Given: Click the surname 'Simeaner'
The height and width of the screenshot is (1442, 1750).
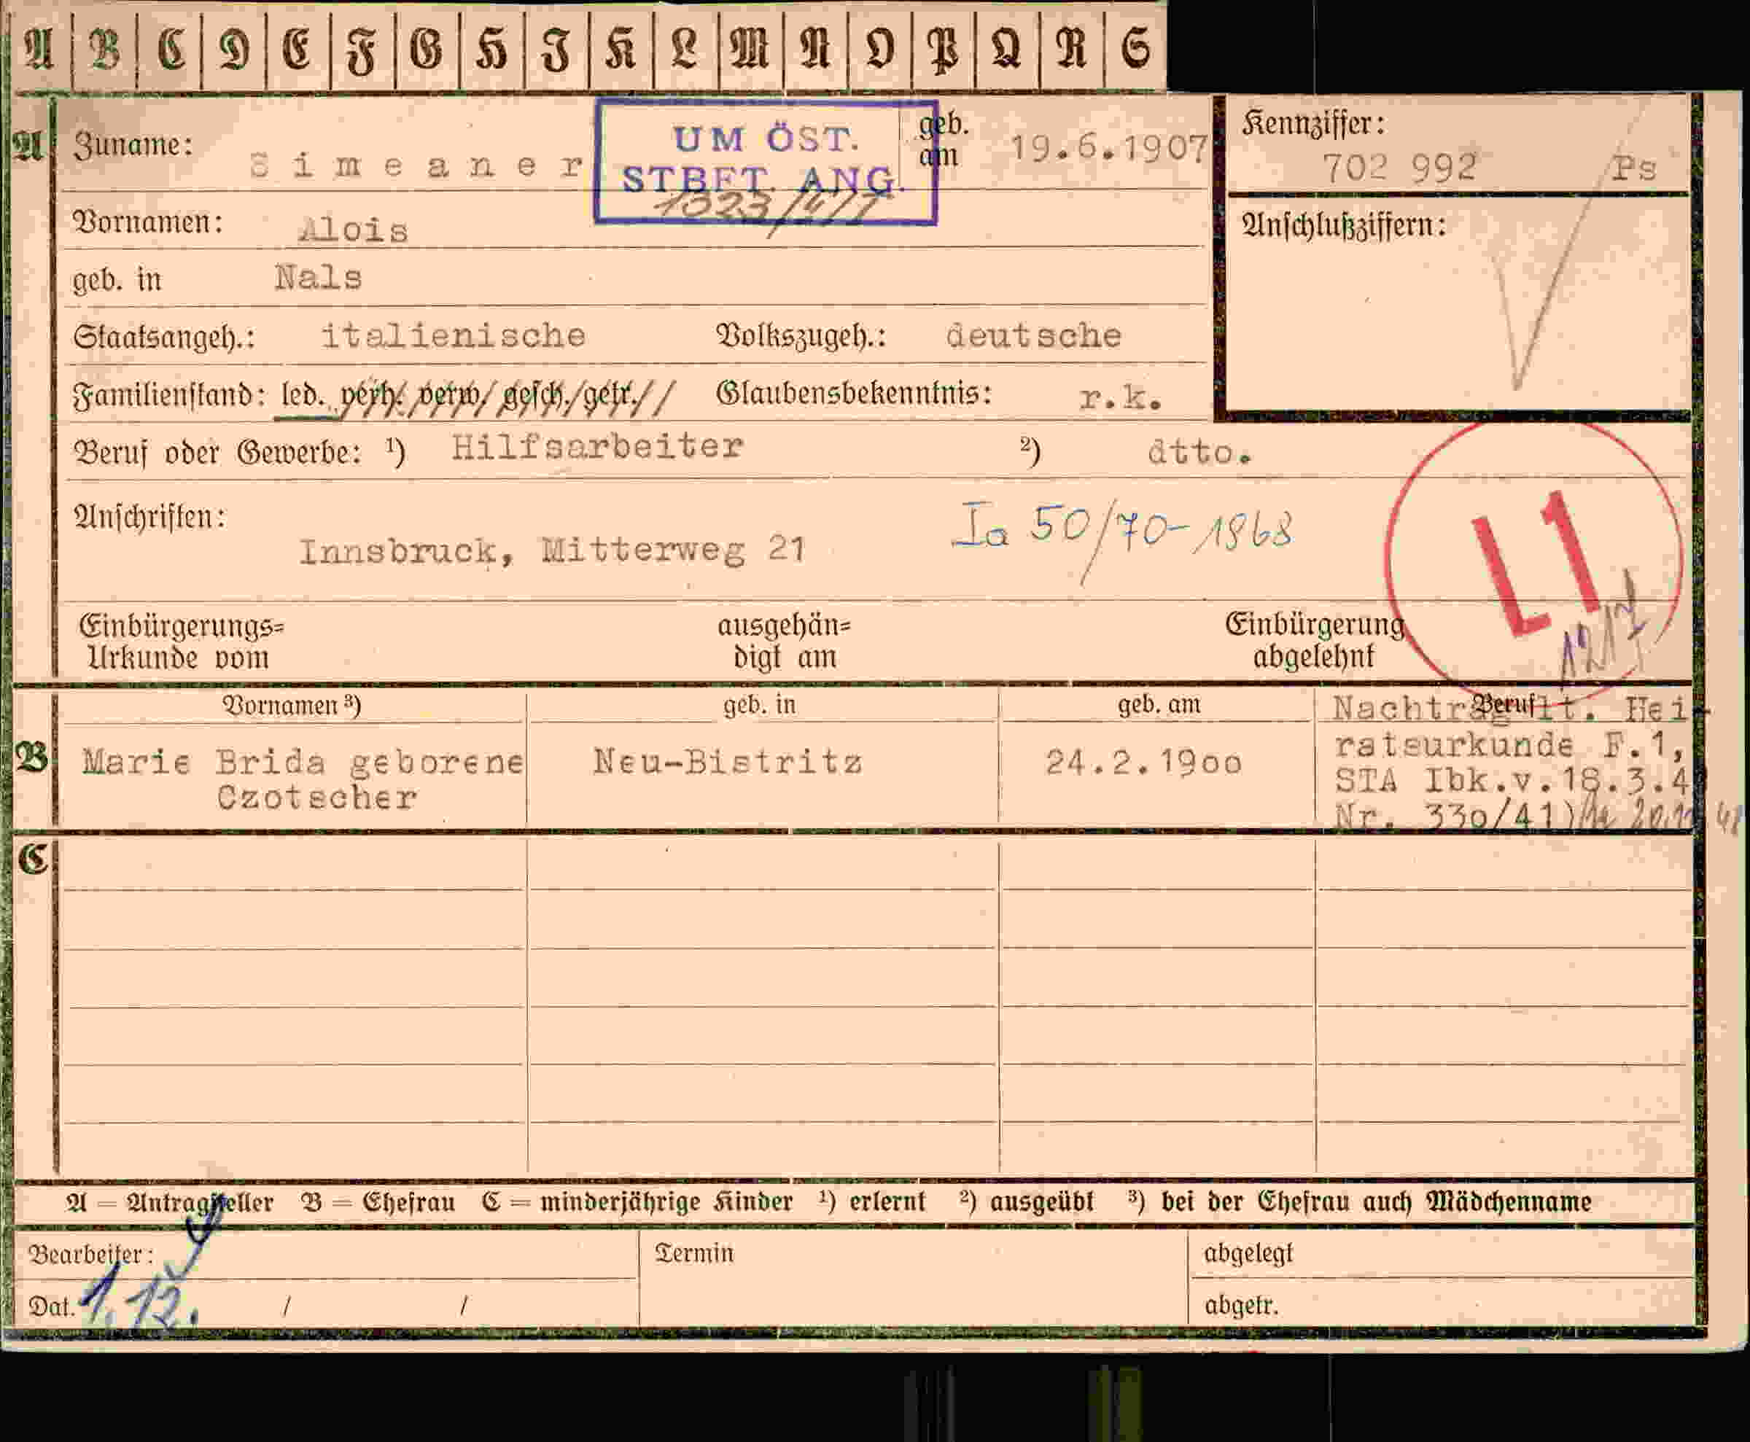Looking at the screenshot, I should click(x=416, y=166).
